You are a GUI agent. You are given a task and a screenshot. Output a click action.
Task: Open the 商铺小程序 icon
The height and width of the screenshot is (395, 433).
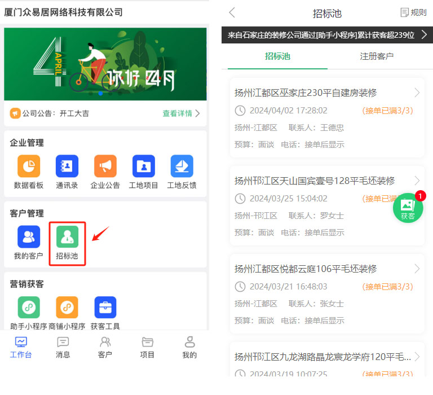[x=67, y=308]
